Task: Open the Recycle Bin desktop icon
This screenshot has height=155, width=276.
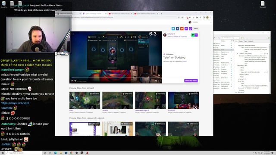Action: (x=4, y=4)
